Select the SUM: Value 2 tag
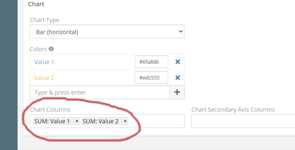 click(x=101, y=121)
